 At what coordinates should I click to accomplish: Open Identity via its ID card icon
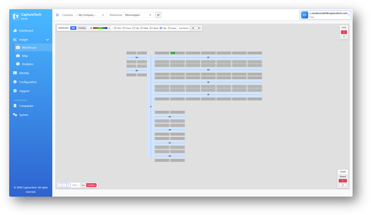[15, 73]
